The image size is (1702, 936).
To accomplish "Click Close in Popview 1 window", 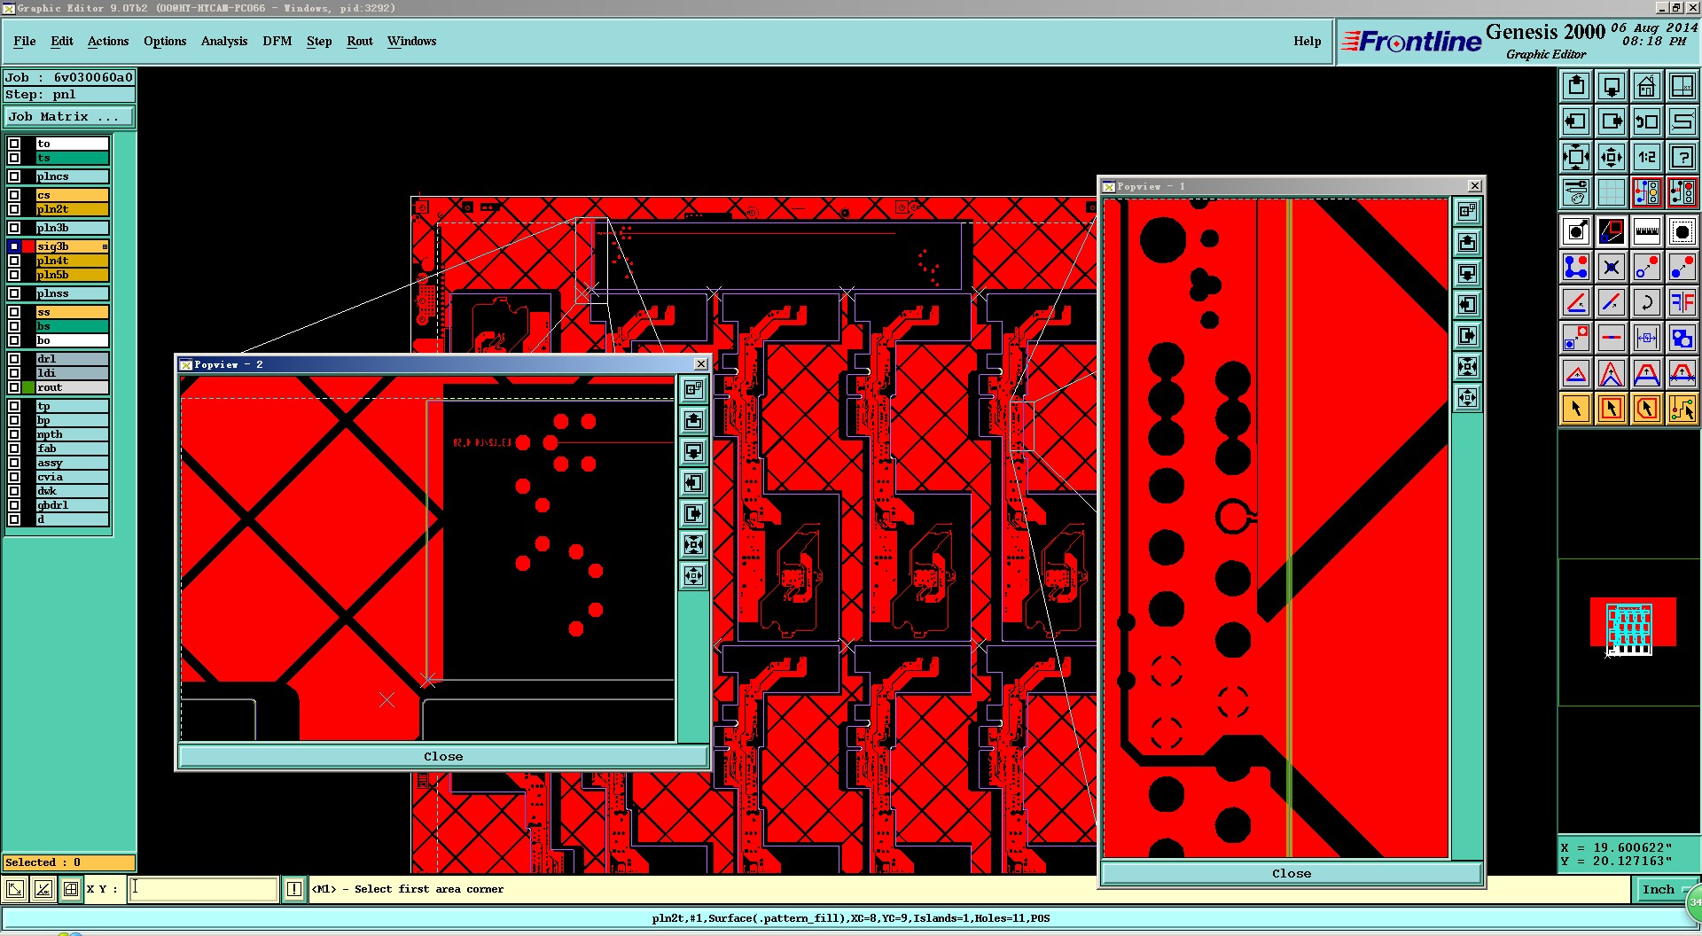I will (x=1291, y=873).
